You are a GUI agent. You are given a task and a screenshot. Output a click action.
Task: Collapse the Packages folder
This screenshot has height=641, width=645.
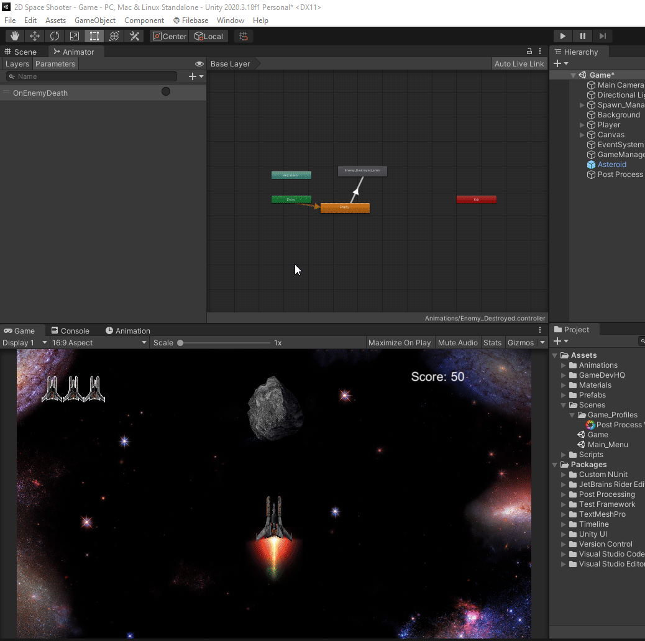555,465
